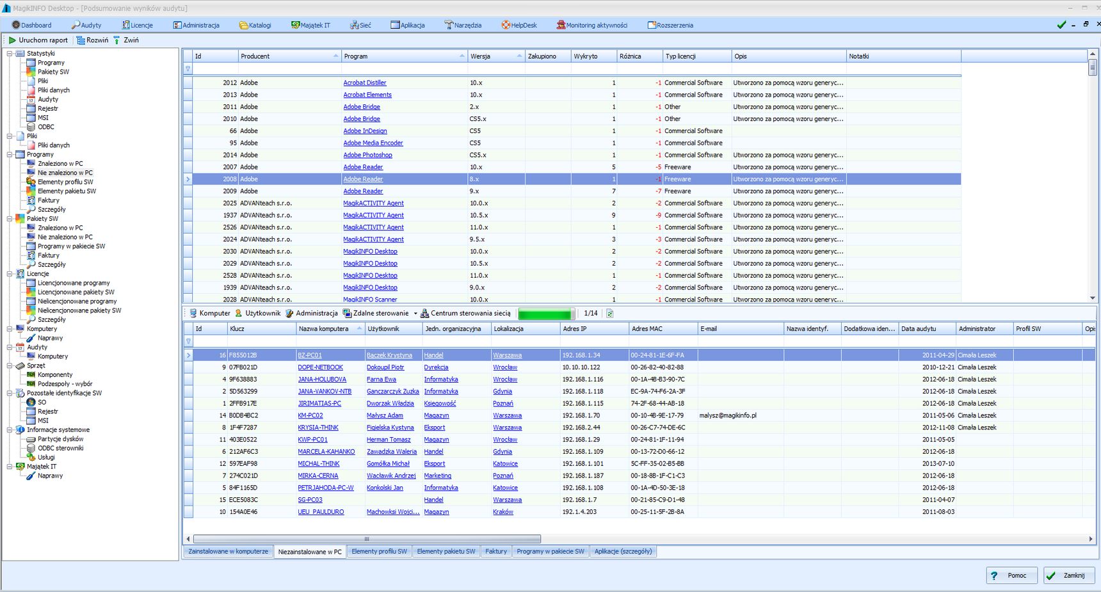This screenshot has height=592, width=1101.
Task: Click the Zdalne sterowanie remote control icon
Action: 347,313
